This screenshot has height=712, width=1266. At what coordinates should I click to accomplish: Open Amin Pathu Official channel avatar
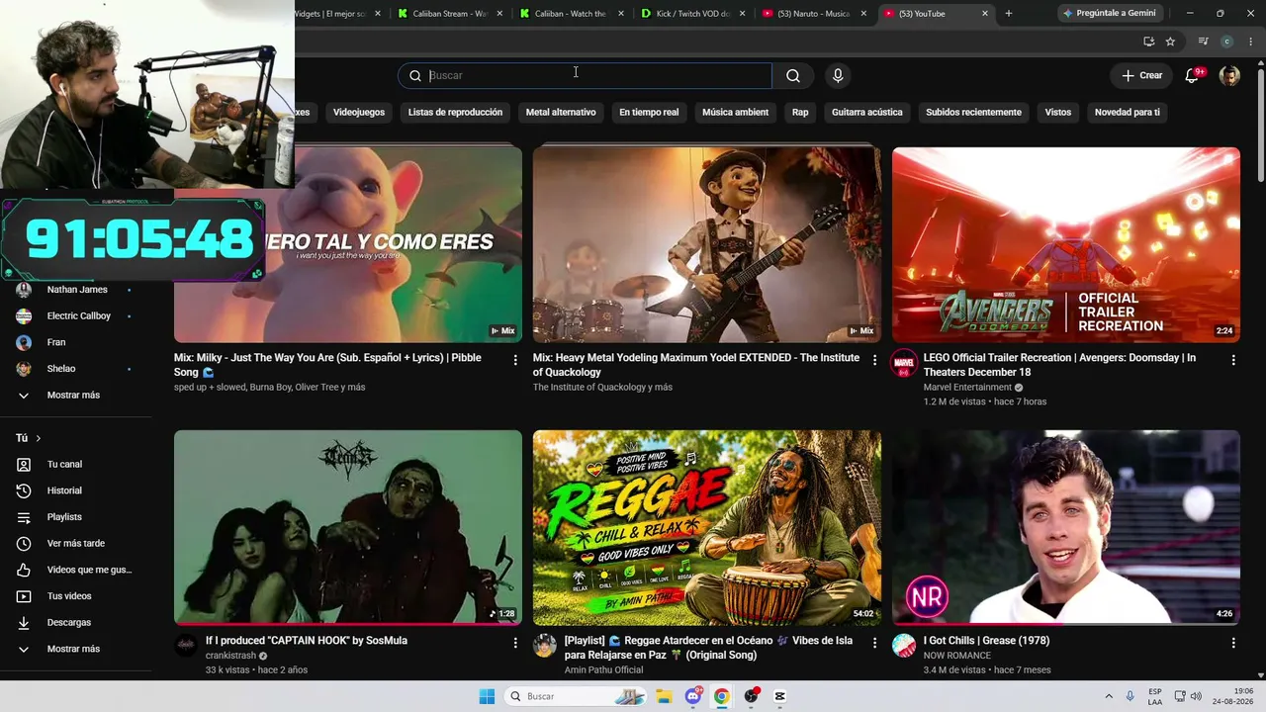pos(545,645)
